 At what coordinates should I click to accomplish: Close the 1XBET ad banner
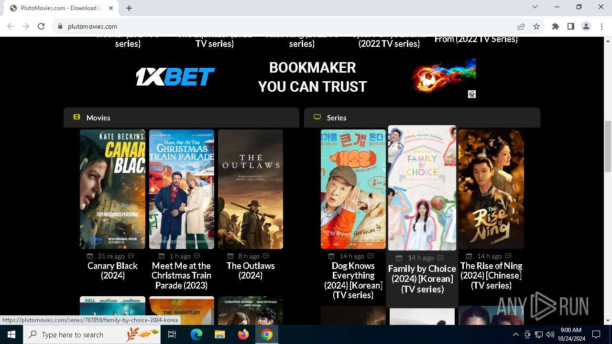(x=472, y=94)
